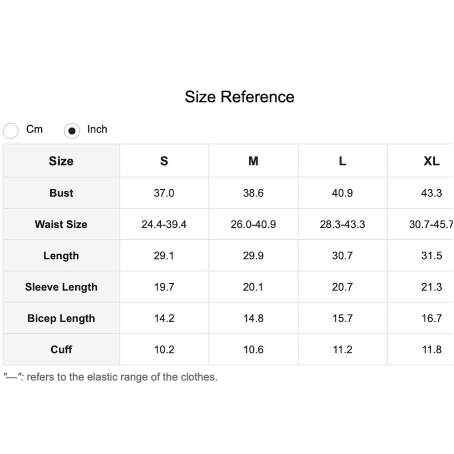Click the Bicep Length row label
The height and width of the screenshot is (454, 454).
tap(61, 318)
